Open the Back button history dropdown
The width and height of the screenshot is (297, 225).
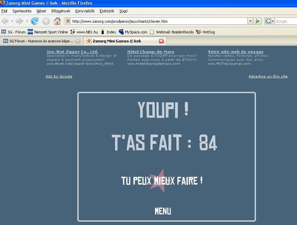[x=12, y=21]
